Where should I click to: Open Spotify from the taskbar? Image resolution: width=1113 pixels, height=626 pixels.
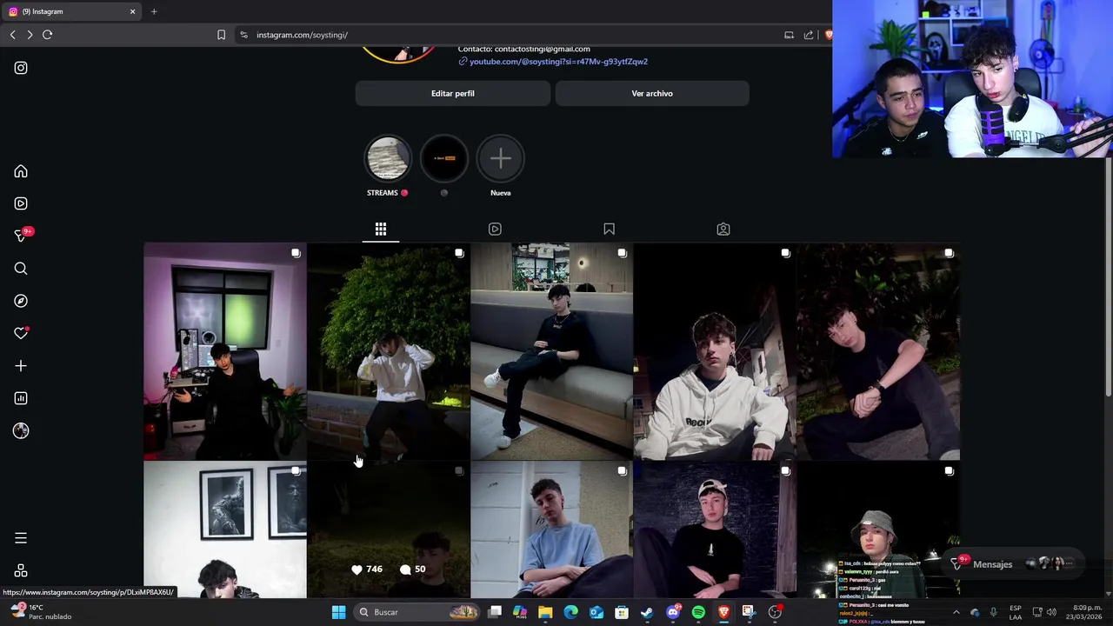pos(698,612)
